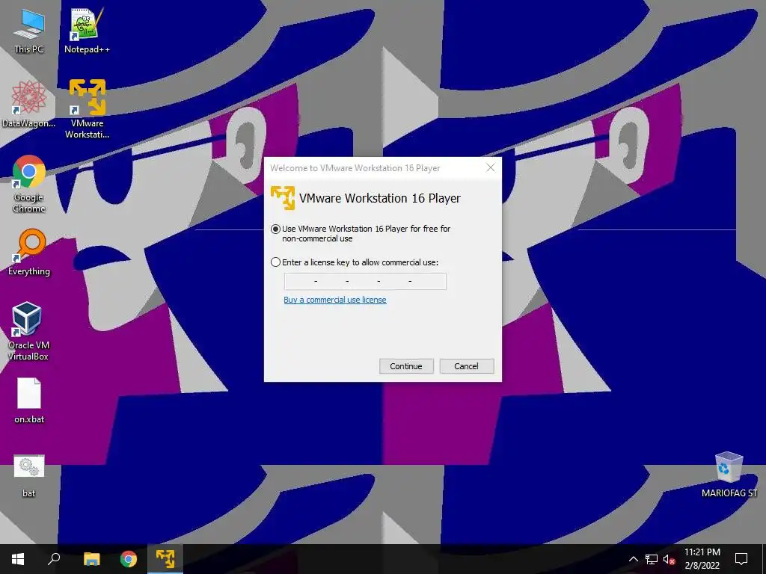The width and height of the screenshot is (766, 574).
Task: Click the Continue button
Action: (406, 366)
